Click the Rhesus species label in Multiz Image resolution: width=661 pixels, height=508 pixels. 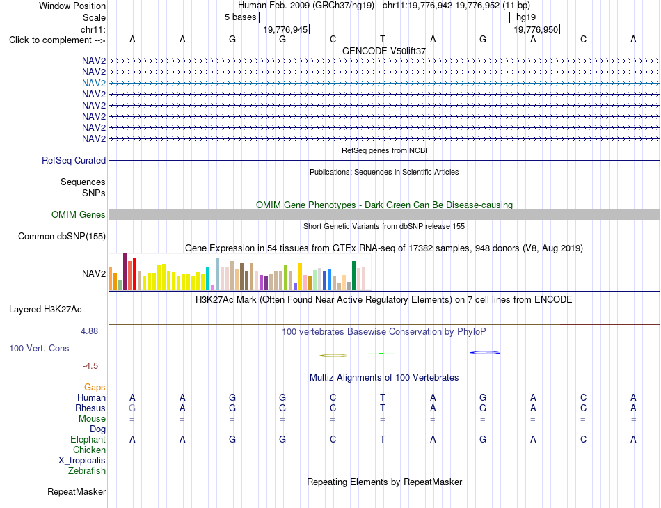click(x=90, y=408)
